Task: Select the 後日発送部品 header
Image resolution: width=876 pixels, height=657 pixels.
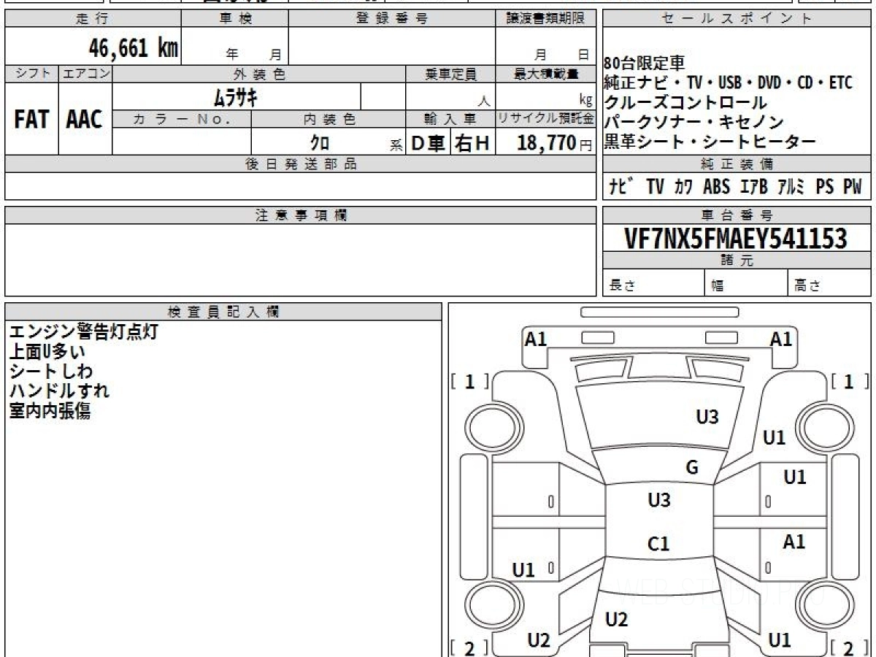Action: pos(301,164)
